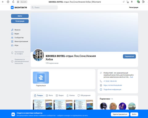Click the VK logo in header
The width and height of the screenshot is (148, 118).
pos(19,7)
